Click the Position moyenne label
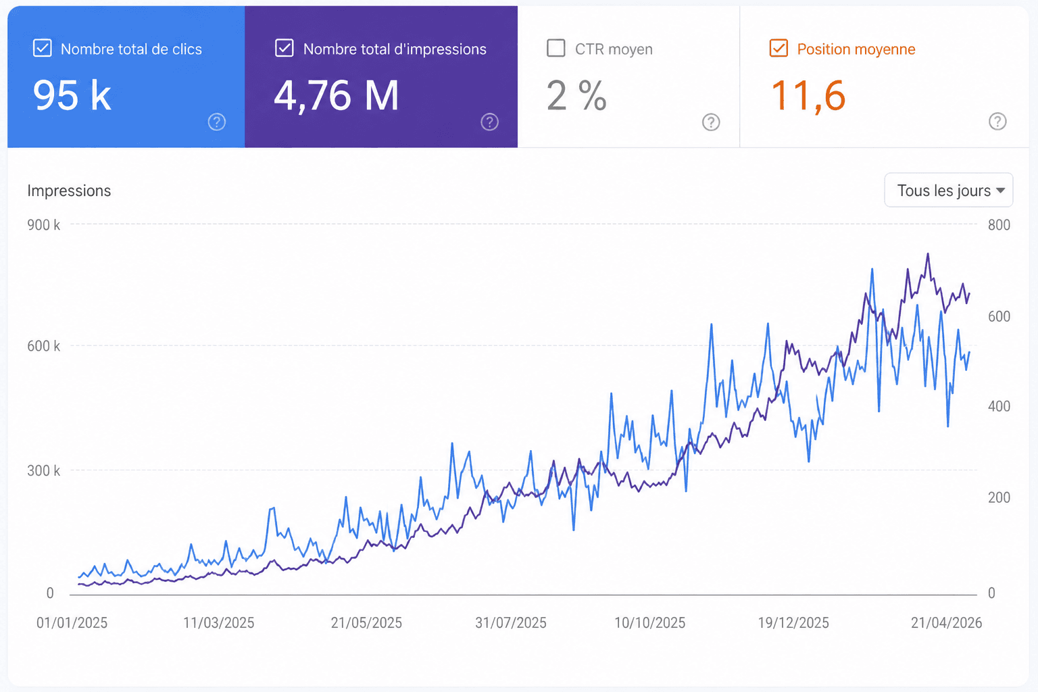Image resolution: width=1038 pixels, height=692 pixels. [x=856, y=49]
